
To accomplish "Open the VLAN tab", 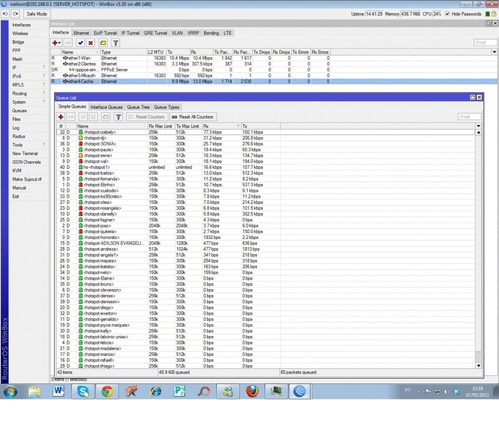I will [177, 33].
